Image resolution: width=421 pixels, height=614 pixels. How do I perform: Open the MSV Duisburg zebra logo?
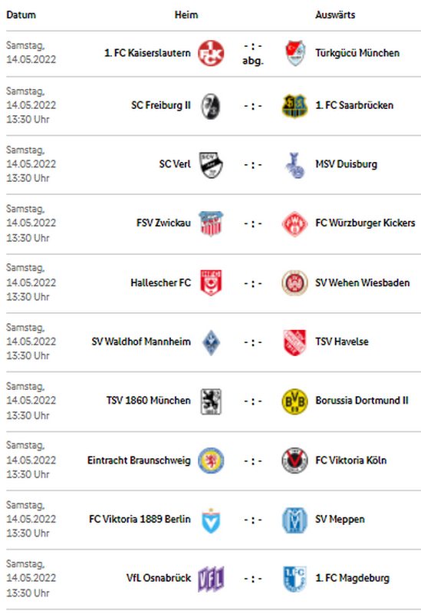pyautogui.click(x=295, y=164)
